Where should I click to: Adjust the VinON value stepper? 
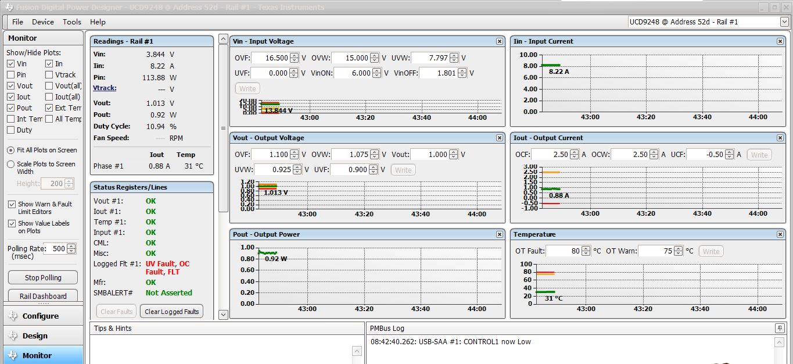pyautogui.click(x=377, y=73)
